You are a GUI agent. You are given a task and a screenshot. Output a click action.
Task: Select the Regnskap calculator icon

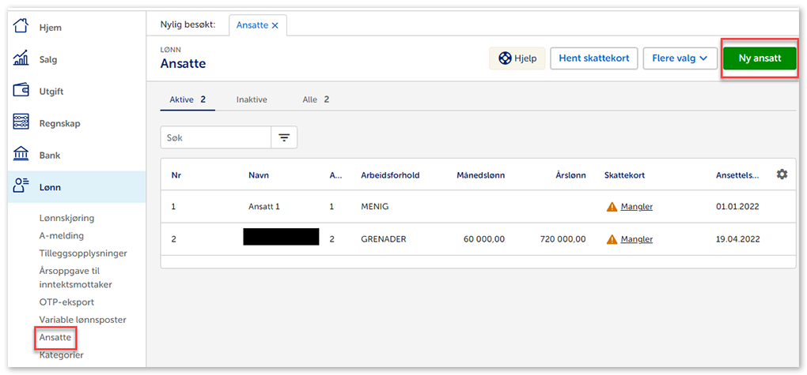pyautogui.click(x=21, y=123)
